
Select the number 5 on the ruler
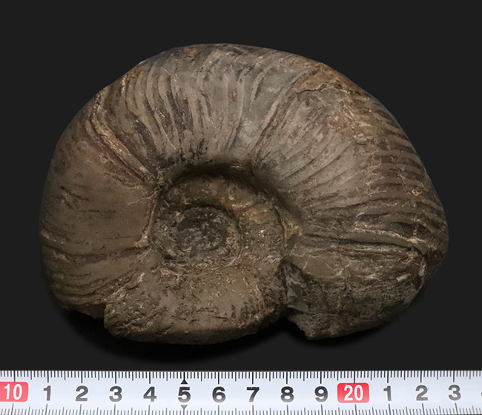pyautogui.click(x=183, y=393)
